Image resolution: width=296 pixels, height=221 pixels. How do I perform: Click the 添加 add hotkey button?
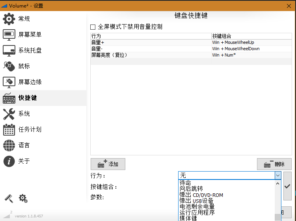coord(108,164)
